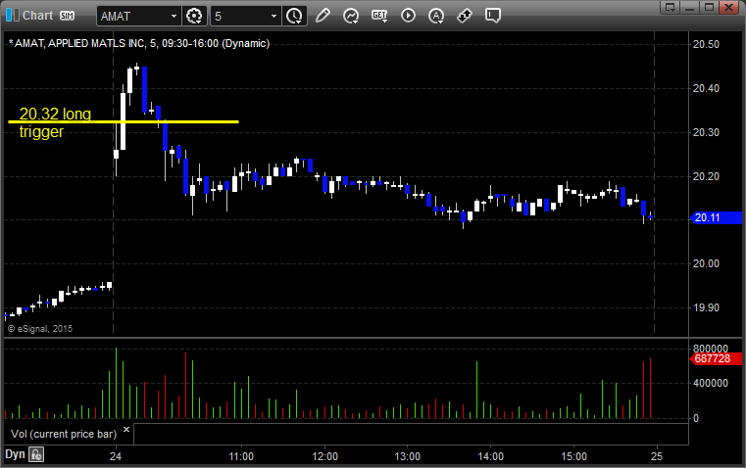Click the date label 25 on time axis

(x=657, y=456)
